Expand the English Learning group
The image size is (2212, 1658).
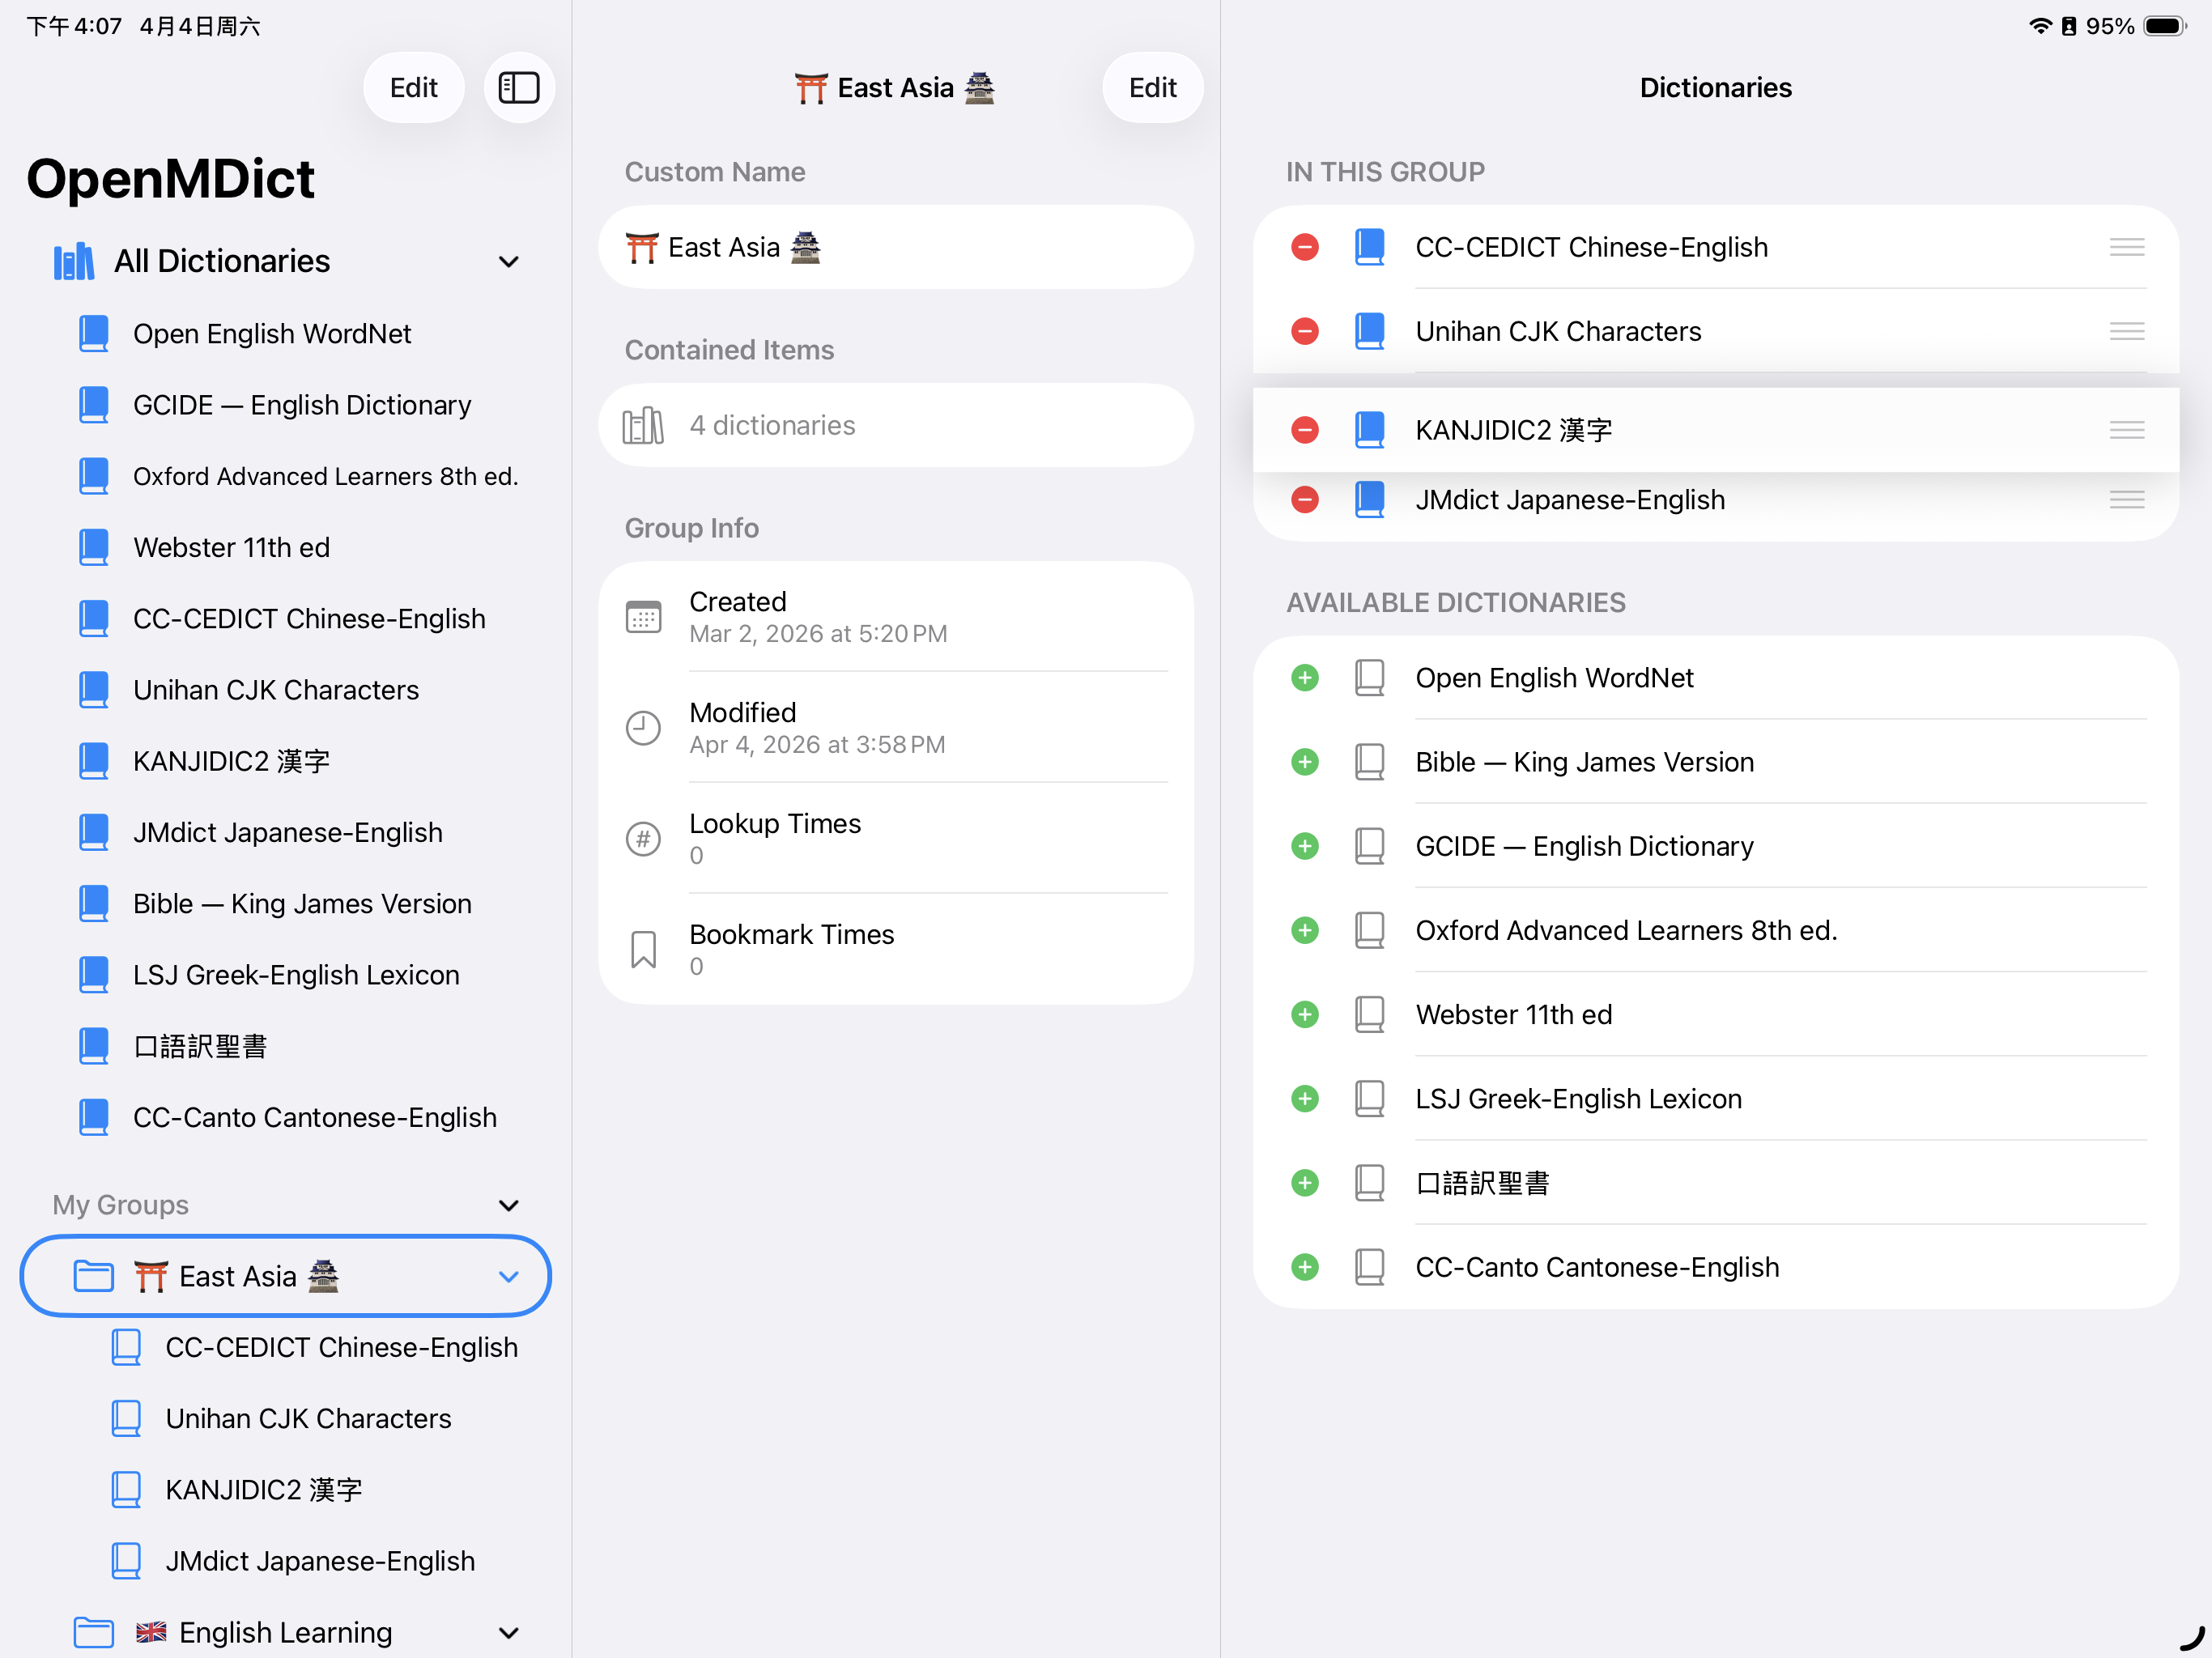coord(508,1632)
